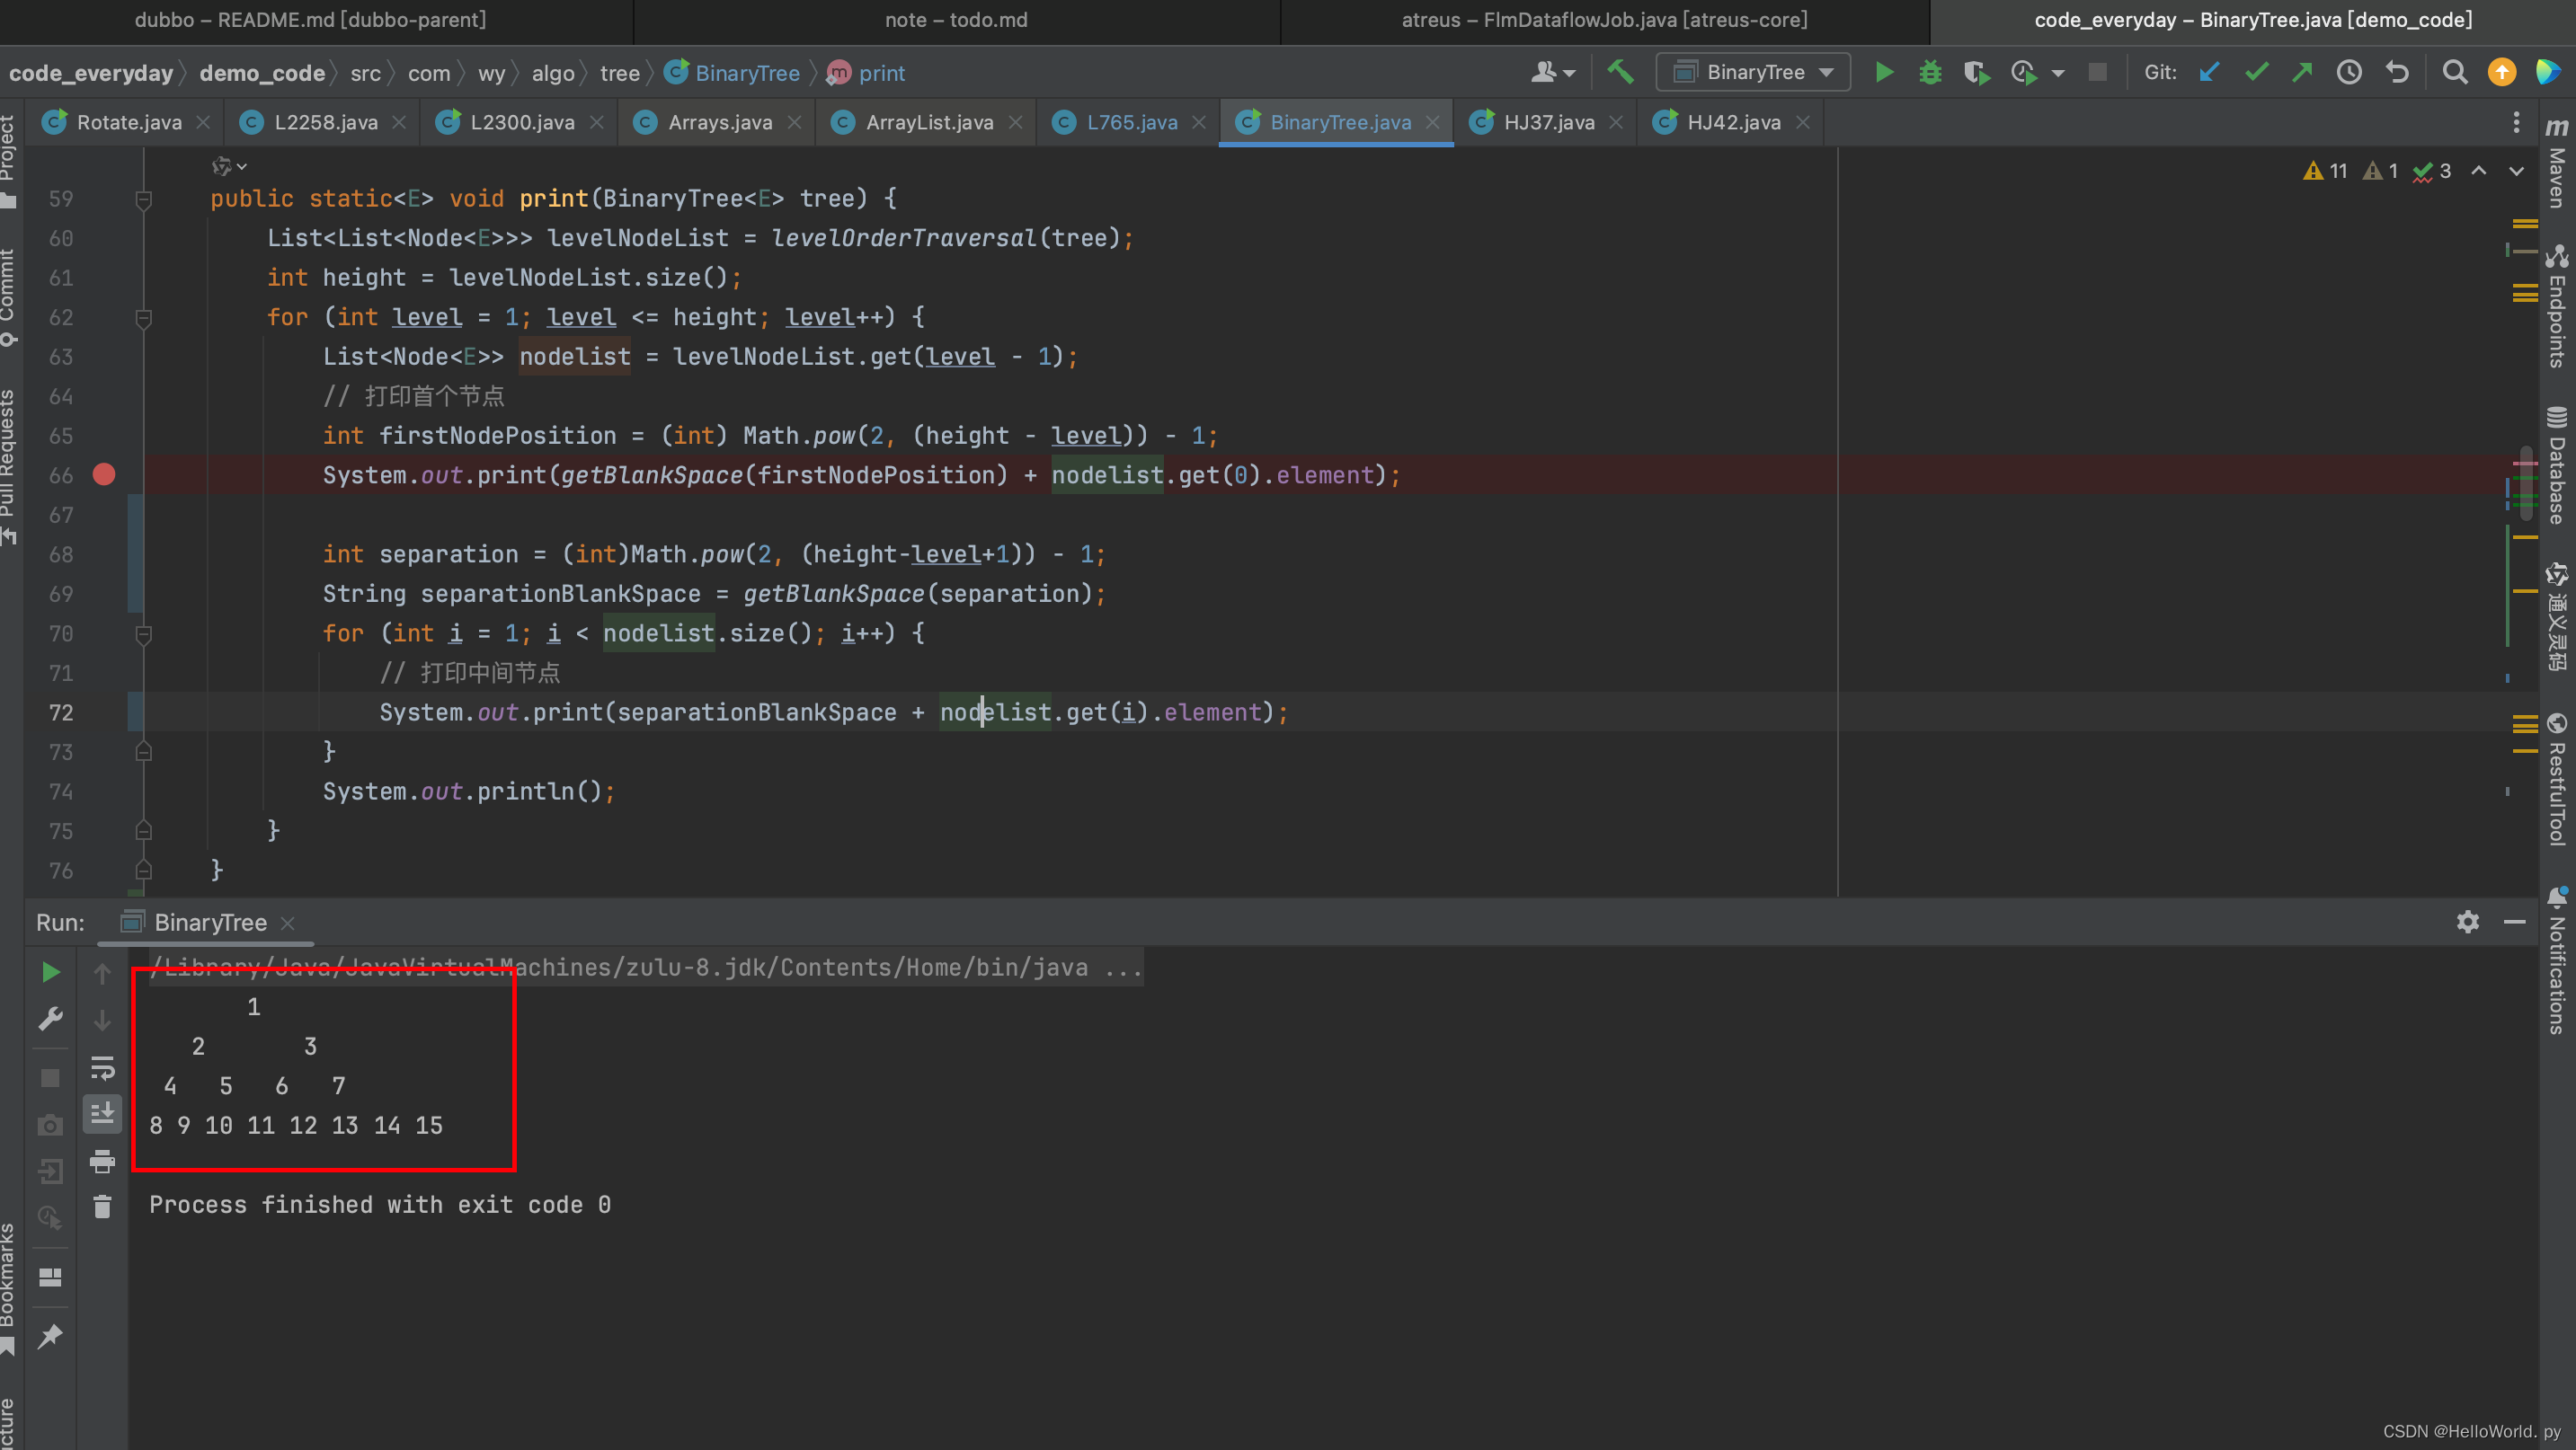Switch to dubbo README.md window tab
Screen dimensions: 2576x1450
pos(310,20)
